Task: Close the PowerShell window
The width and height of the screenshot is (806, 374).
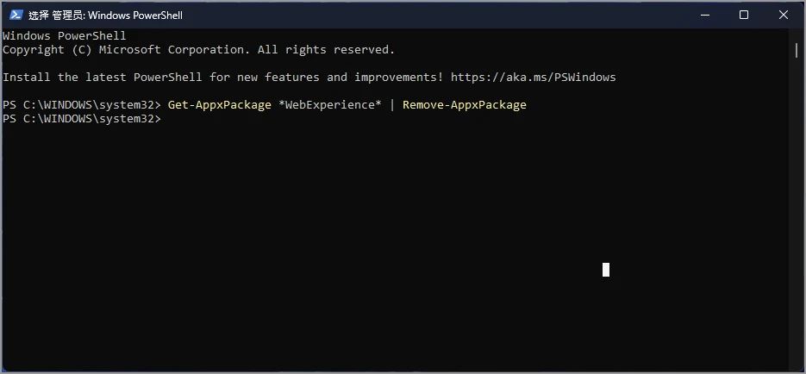Action: (x=784, y=15)
